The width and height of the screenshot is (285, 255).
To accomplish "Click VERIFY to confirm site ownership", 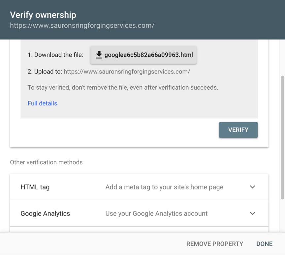I will [238, 130].
